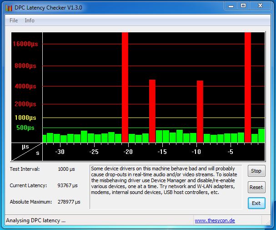276x230 pixels.
Task: Click the Absolute Maximum label
Action: (x=31, y=202)
